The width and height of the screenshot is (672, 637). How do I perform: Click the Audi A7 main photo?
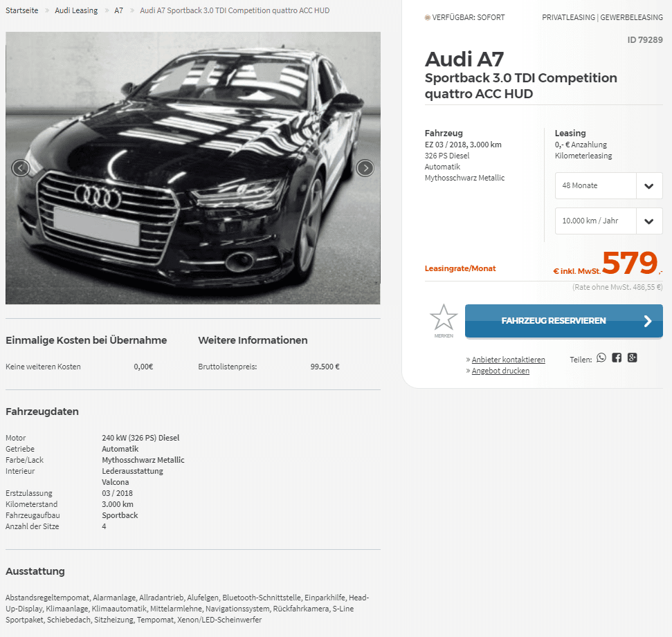[x=193, y=168]
